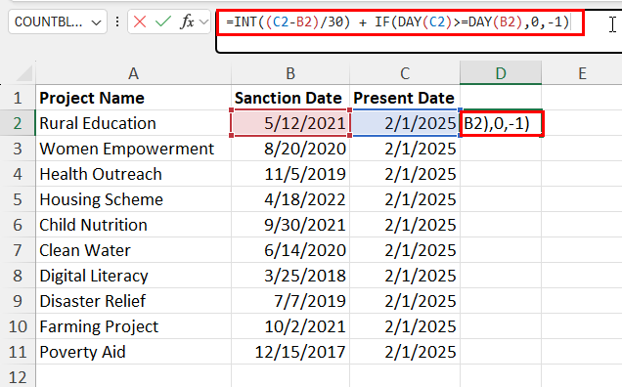Select row 2 header
The width and height of the screenshot is (622, 387).
[x=18, y=123]
